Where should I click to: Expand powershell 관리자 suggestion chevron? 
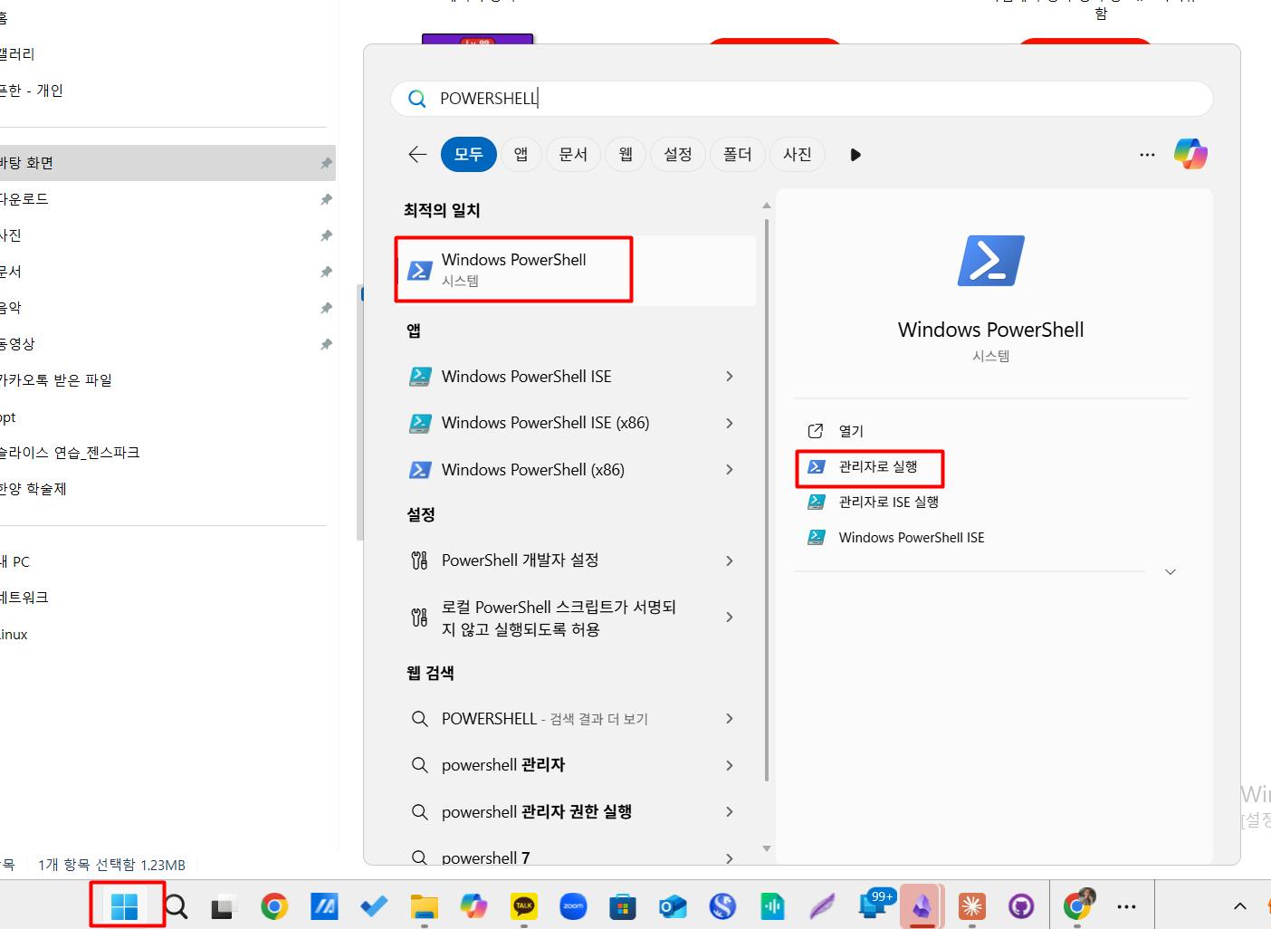point(730,766)
